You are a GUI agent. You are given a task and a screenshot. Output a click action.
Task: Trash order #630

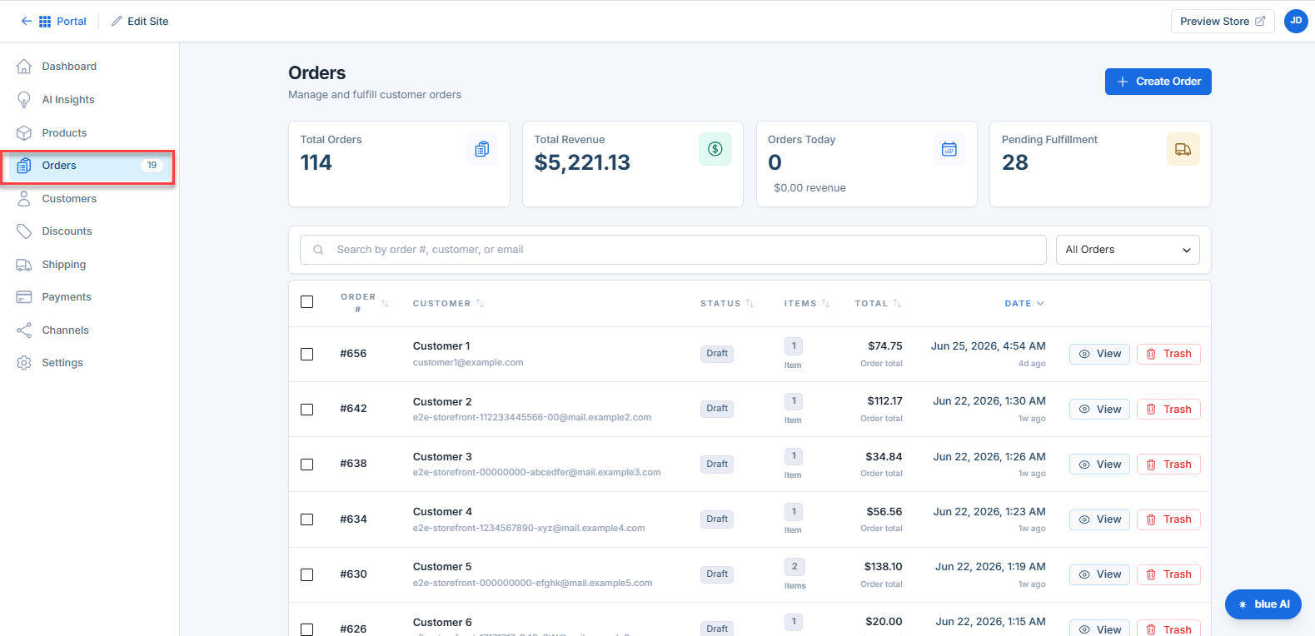(1168, 574)
